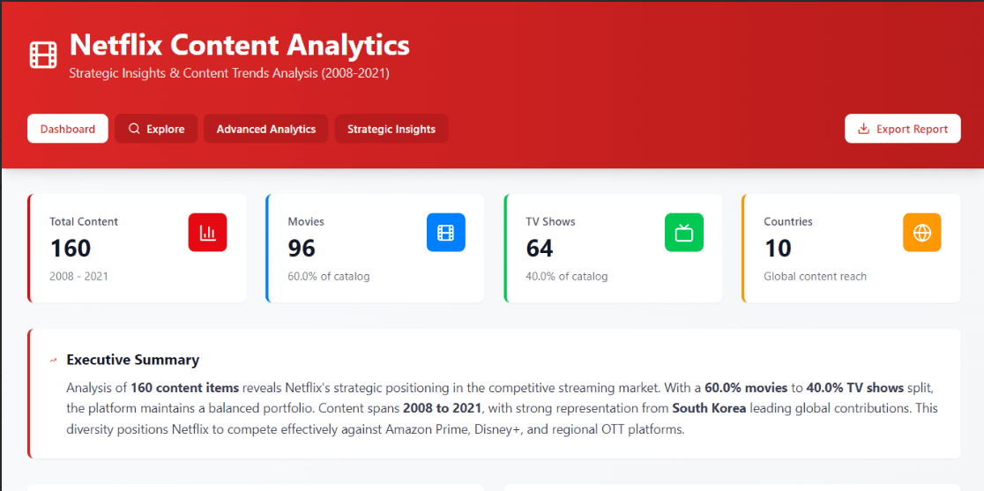Click bold 2008 to 2021 in summary
Viewport: 984px width, 491px height.
pos(442,408)
